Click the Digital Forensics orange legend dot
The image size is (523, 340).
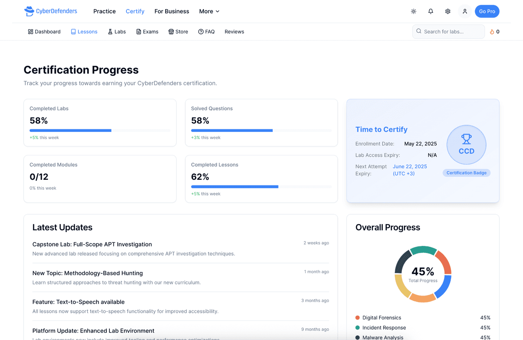tap(358, 318)
